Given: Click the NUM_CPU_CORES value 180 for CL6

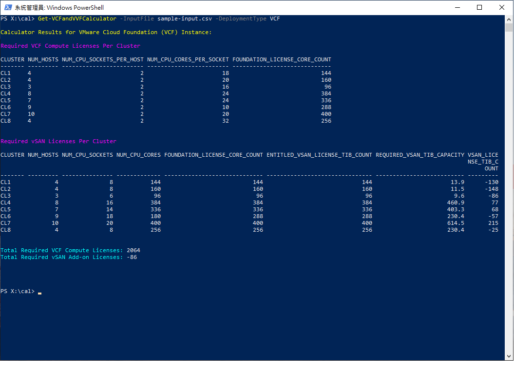Looking at the screenshot, I should (x=156, y=216).
